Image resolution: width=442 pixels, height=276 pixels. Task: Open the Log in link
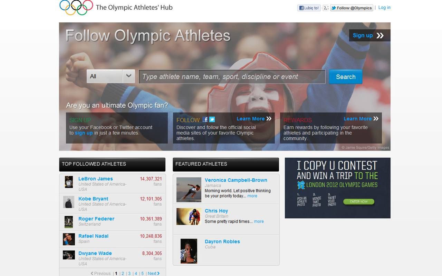pos(384,8)
